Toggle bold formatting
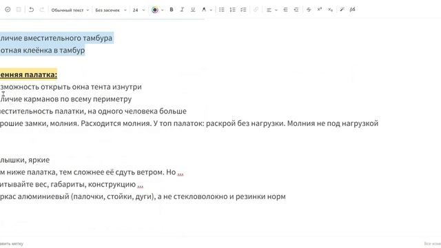 pyautogui.click(x=172, y=10)
